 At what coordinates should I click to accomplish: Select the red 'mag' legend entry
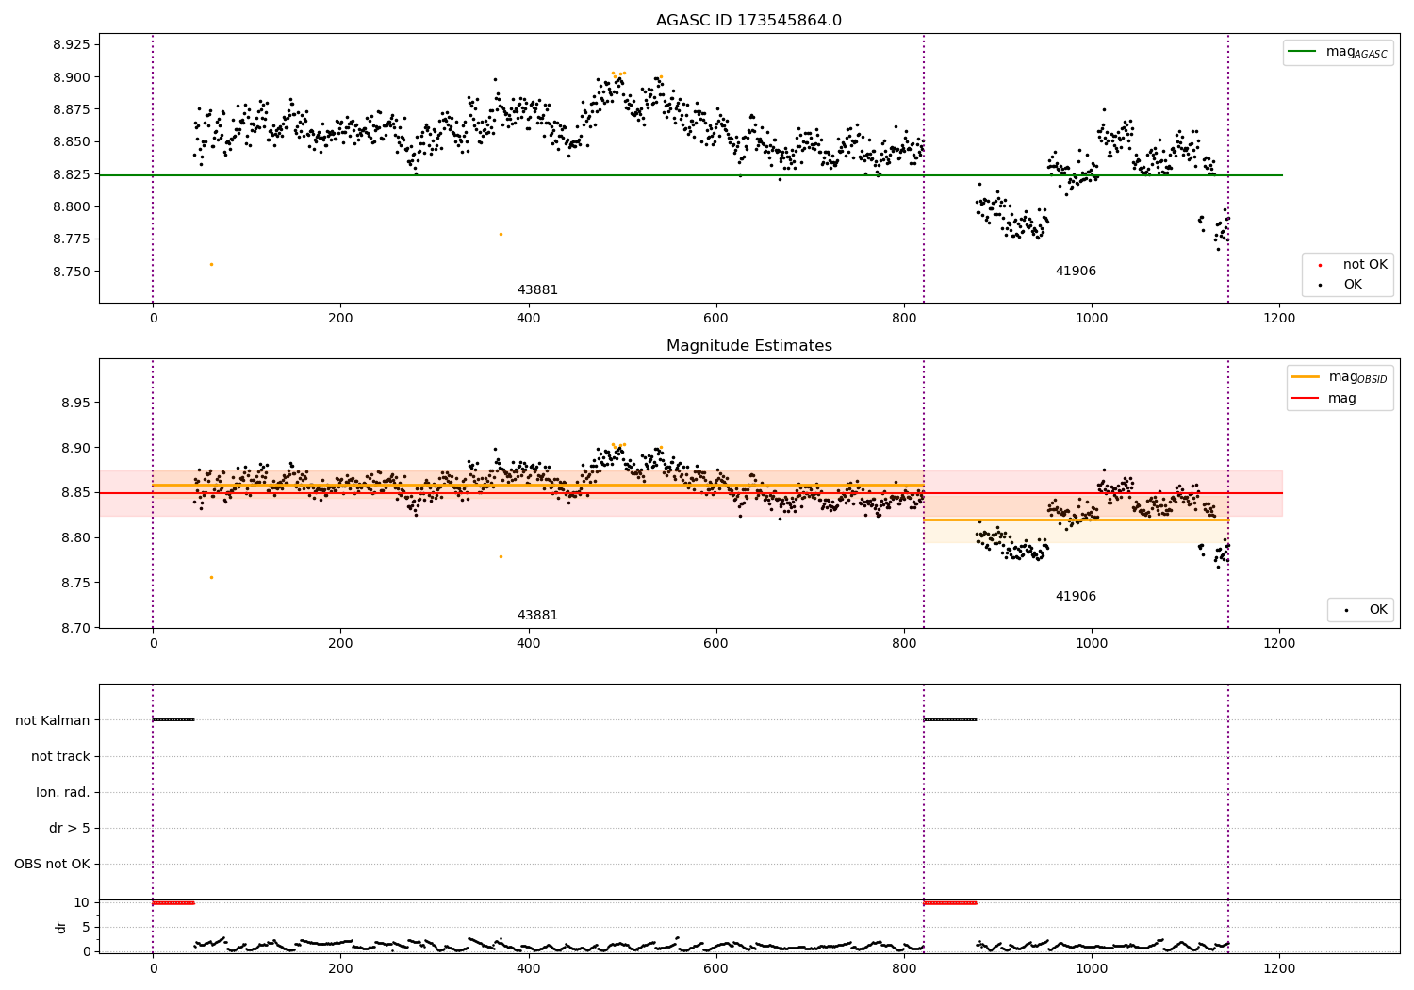tap(1324, 398)
